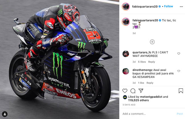Reply to dinothemongz's comment

(150, 83)
